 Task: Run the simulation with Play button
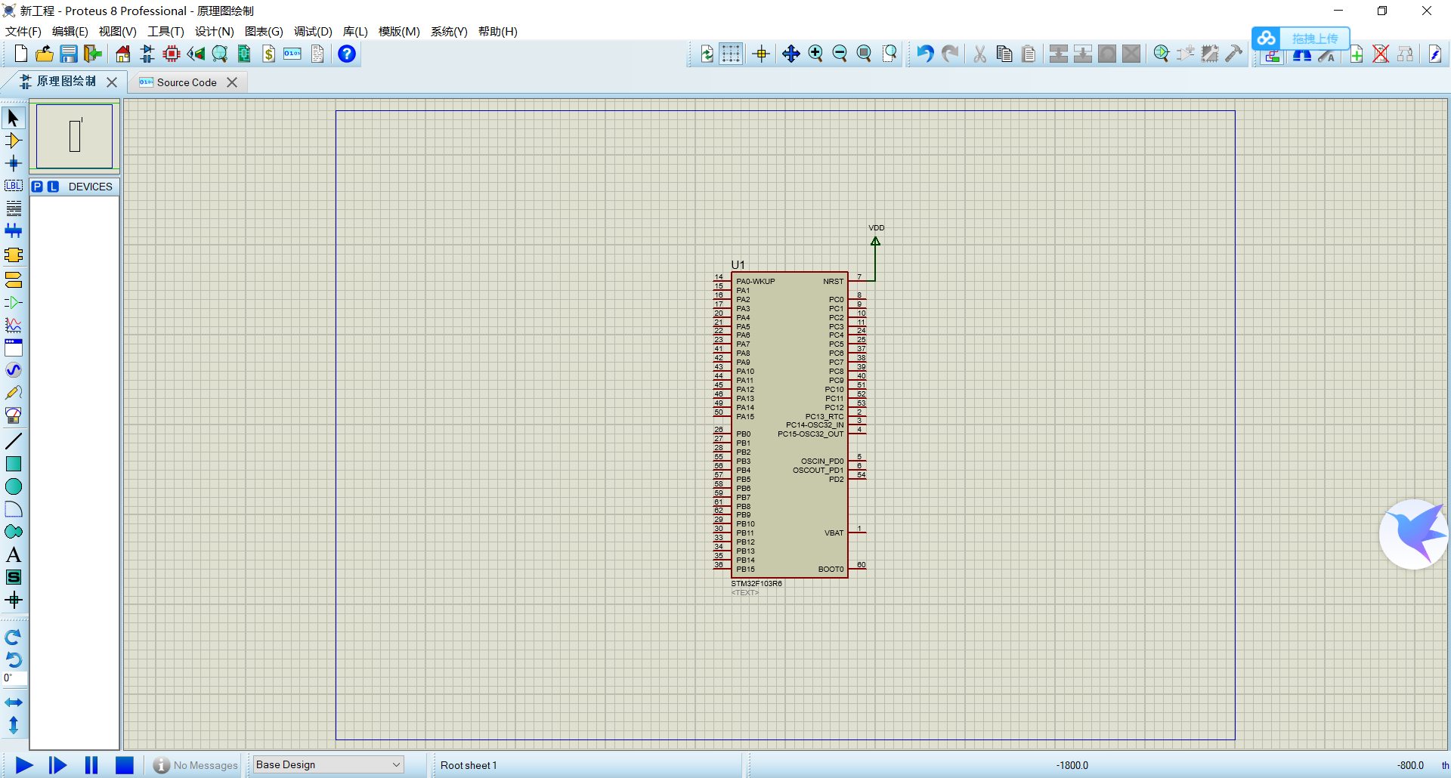[23, 764]
